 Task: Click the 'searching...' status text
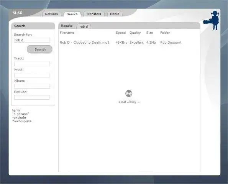(130, 101)
